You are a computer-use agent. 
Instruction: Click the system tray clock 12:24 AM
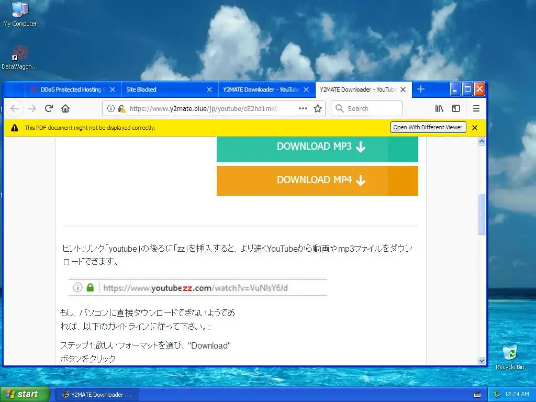click(x=517, y=395)
